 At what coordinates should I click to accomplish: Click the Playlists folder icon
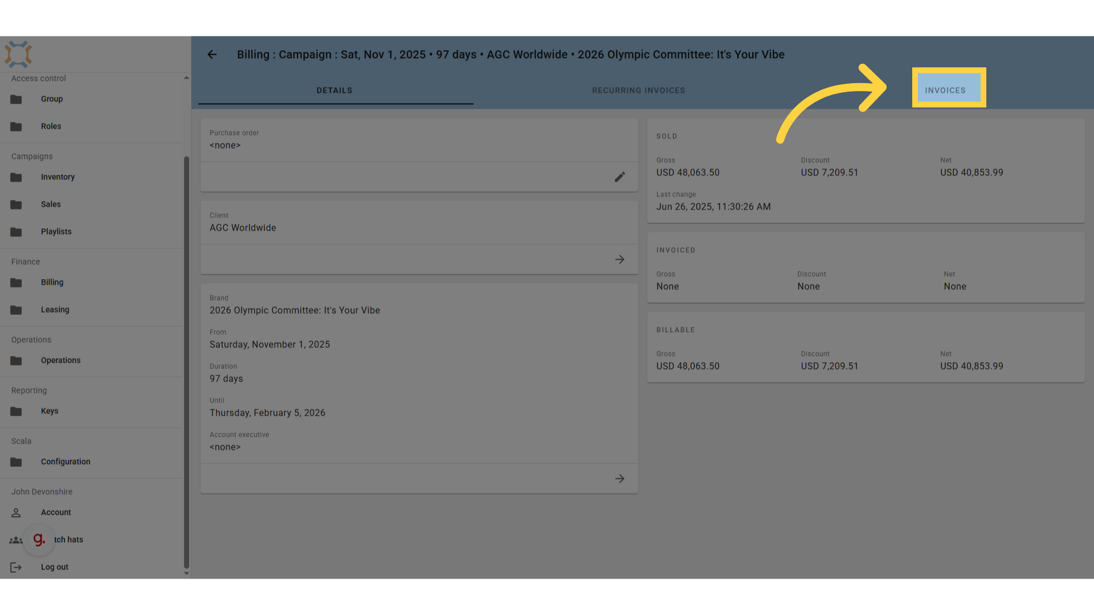tap(16, 232)
